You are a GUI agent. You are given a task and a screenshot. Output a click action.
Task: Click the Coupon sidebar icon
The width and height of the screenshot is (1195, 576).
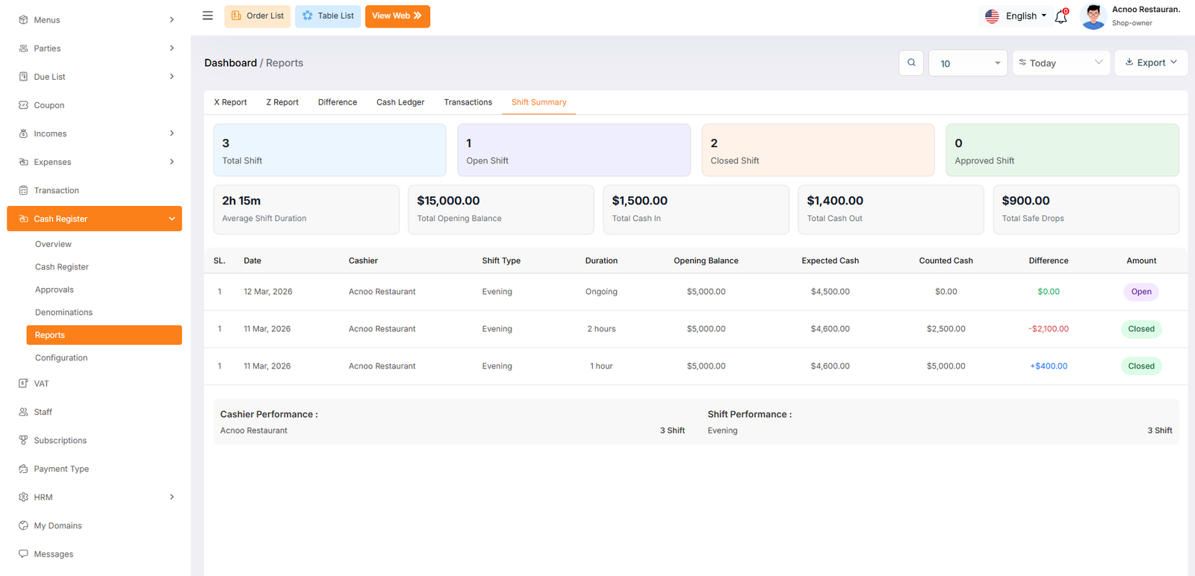coord(23,105)
